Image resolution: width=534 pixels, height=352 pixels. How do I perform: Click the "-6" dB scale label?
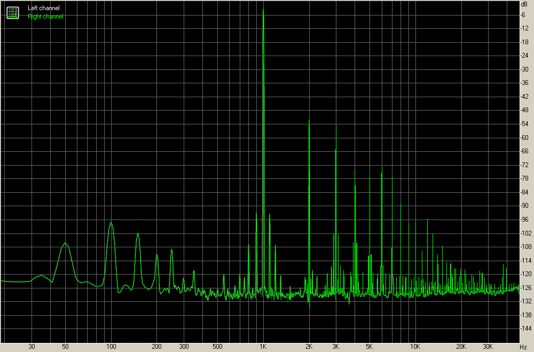[x=523, y=14]
